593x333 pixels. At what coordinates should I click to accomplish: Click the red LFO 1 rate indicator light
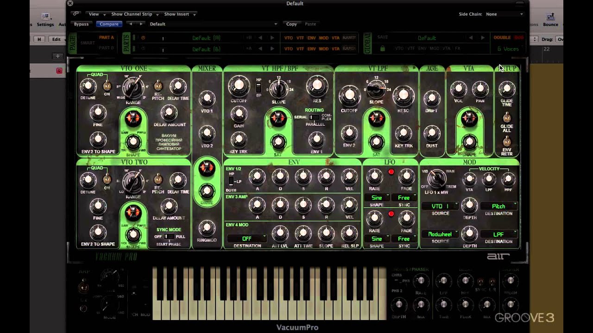(391, 172)
